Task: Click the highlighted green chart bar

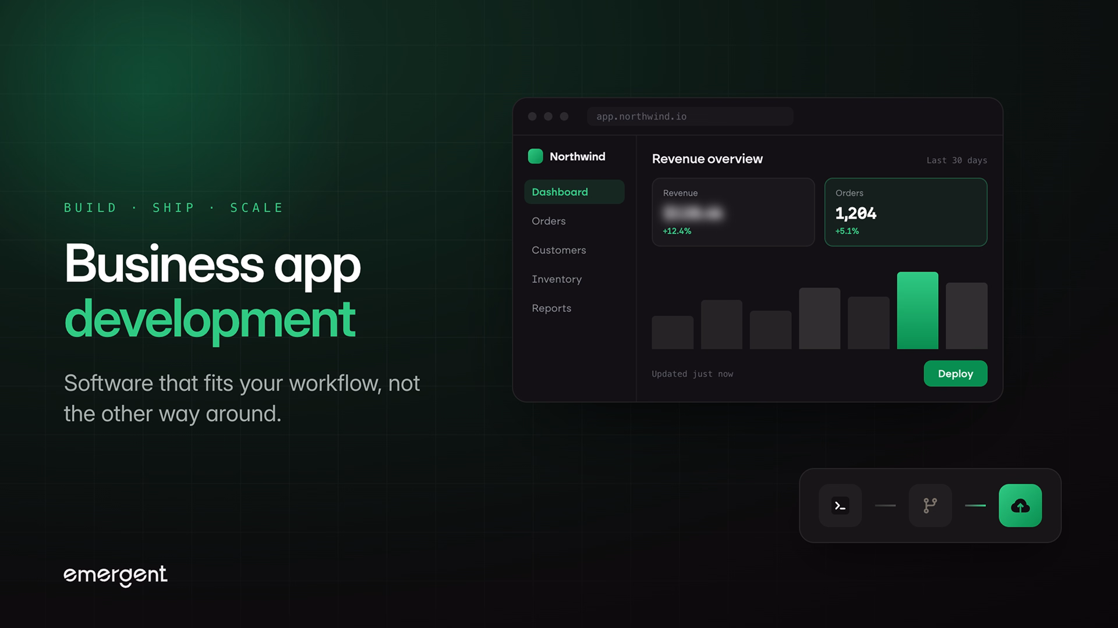Action: [917, 311]
